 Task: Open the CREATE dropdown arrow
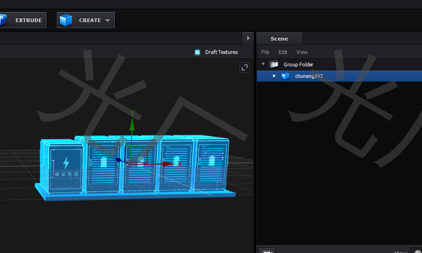[x=107, y=20]
